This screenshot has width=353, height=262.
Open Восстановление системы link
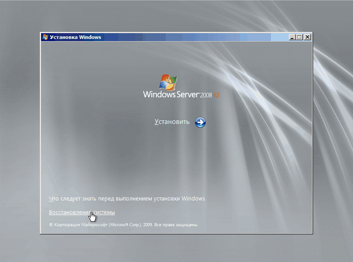coord(82,212)
